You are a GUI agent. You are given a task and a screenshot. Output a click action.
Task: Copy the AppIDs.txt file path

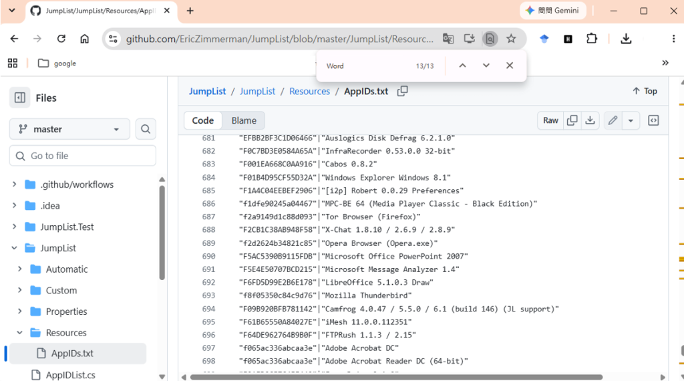(402, 91)
